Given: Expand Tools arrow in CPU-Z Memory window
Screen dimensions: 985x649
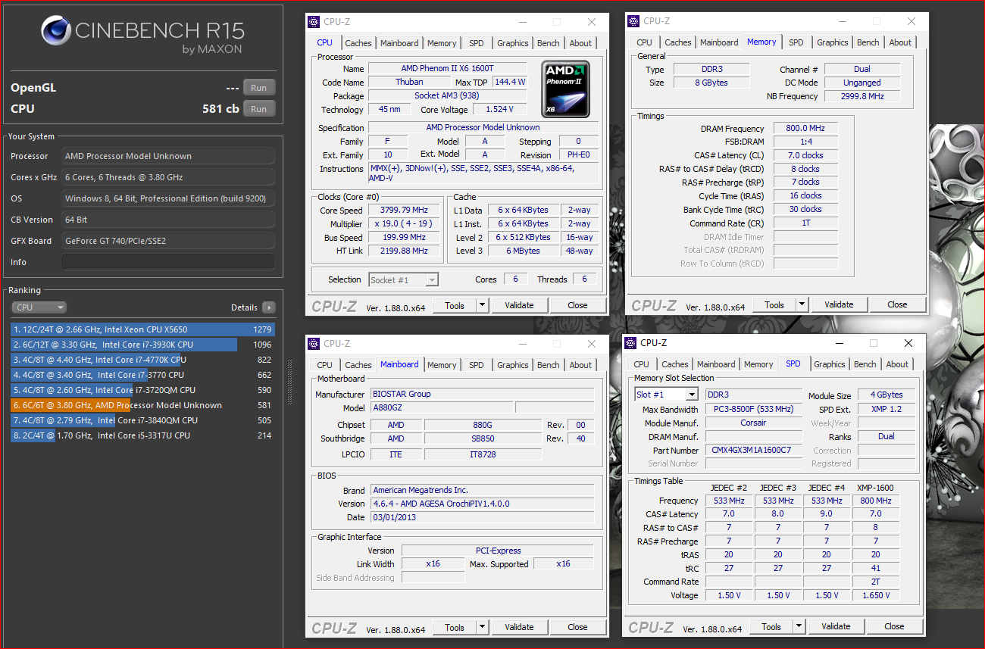Looking at the screenshot, I should click(802, 304).
